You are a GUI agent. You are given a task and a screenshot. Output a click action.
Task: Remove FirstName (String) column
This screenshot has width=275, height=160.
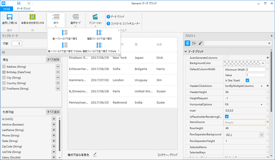point(58,88)
